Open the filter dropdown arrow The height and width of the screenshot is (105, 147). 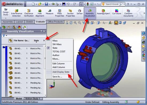click(6, 35)
